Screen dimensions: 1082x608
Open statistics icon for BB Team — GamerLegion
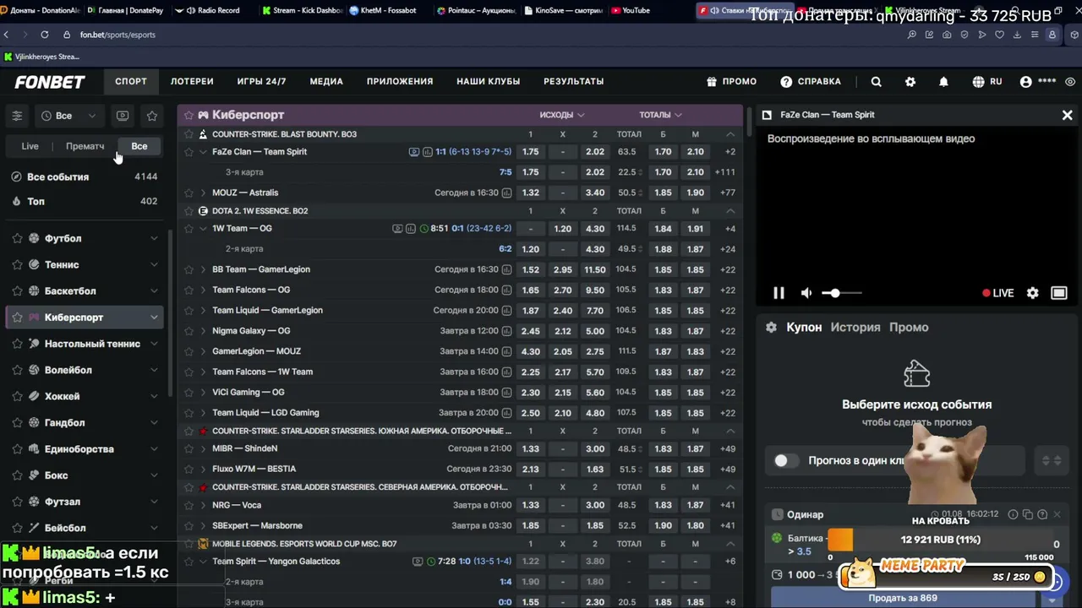(506, 269)
